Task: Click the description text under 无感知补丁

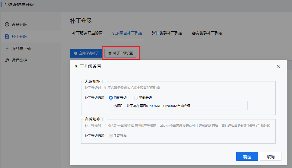Action: (122, 88)
